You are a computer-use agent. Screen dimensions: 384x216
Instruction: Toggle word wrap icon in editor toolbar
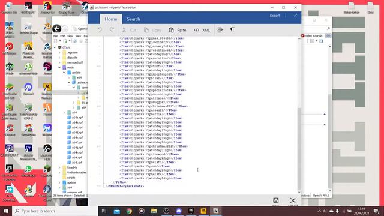click(x=220, y=30)
